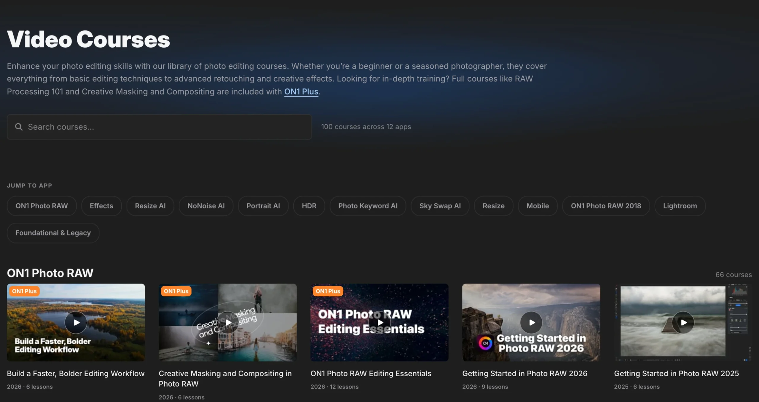Open the Photo Keyword AI section
759x402 pixels.
point(368,206)
